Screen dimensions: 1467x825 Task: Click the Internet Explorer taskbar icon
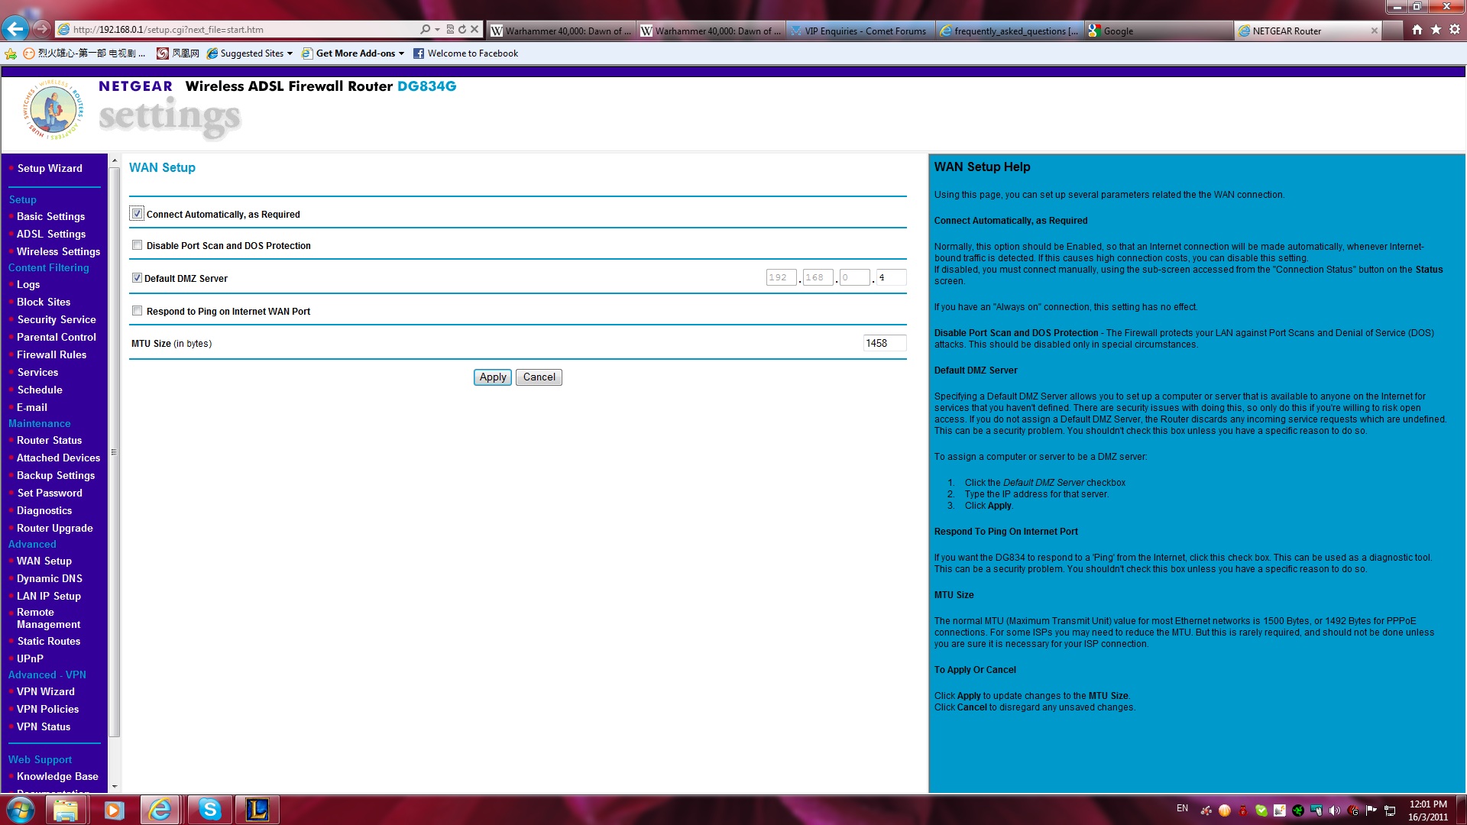160,810
